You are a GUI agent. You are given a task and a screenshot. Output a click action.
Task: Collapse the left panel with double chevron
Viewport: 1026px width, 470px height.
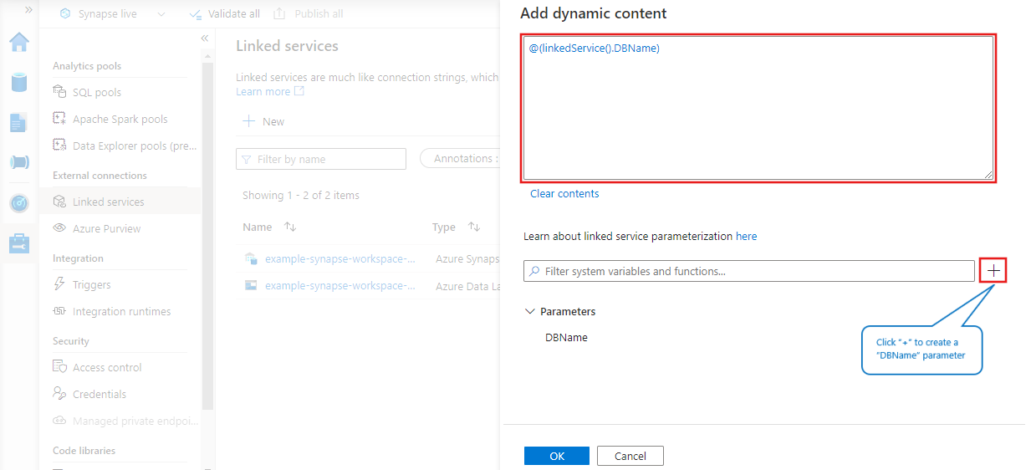[x=205, y=38]
